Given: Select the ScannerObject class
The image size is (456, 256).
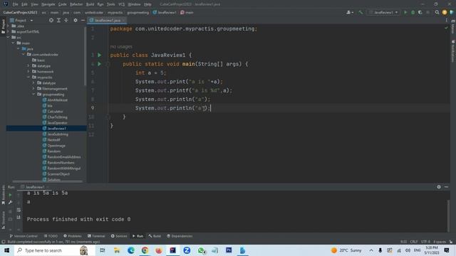Looking at the screenshot, I should tap(56, 174).
